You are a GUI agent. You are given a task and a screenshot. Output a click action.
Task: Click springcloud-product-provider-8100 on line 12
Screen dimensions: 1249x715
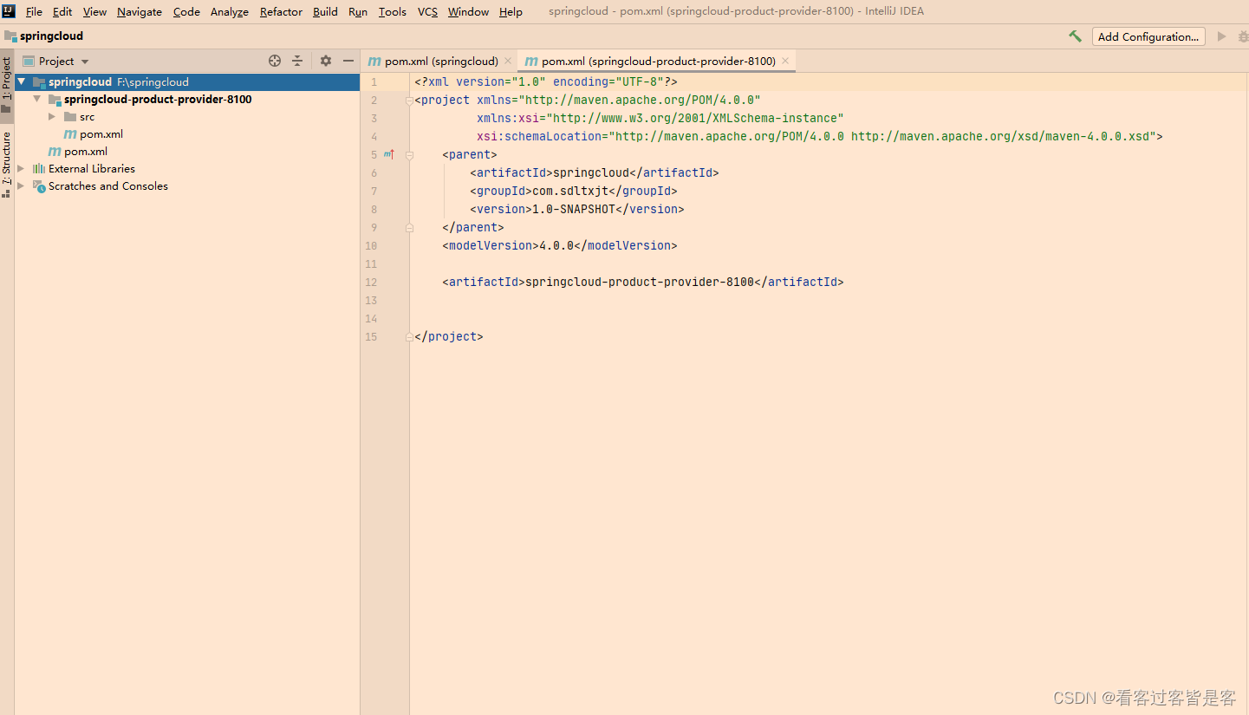pos(640,282)
